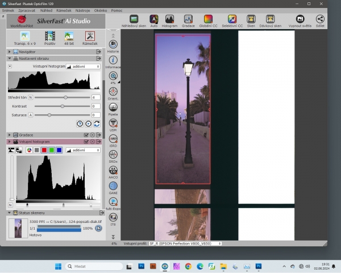The height and width of the screenshot is (273, 341).
Task: Open the Gradace tool in top toolbar
Action: tap(188, 21)
